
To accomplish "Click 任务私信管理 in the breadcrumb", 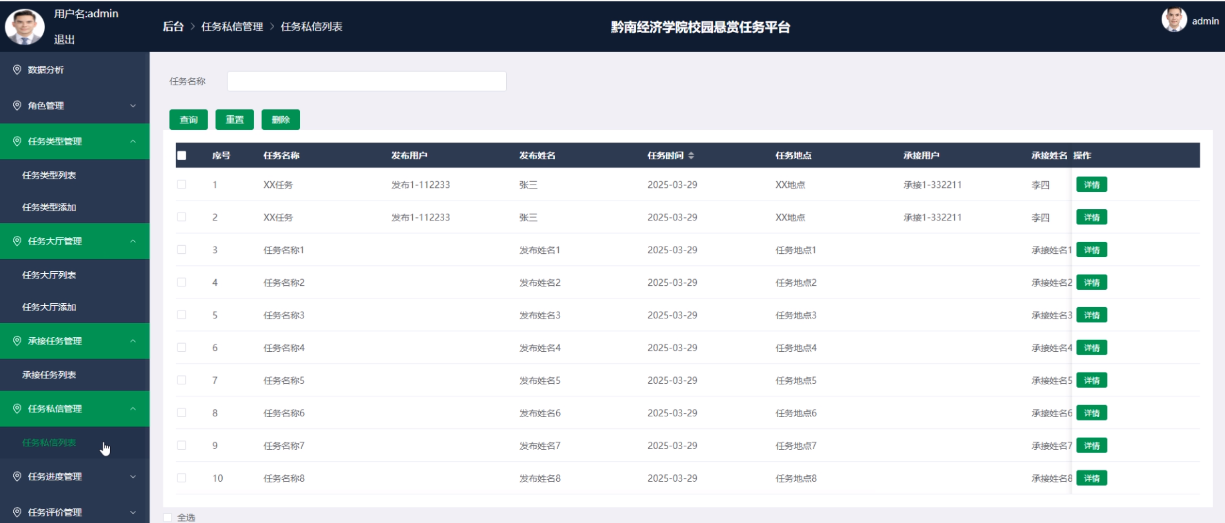I will click(232, 27).
